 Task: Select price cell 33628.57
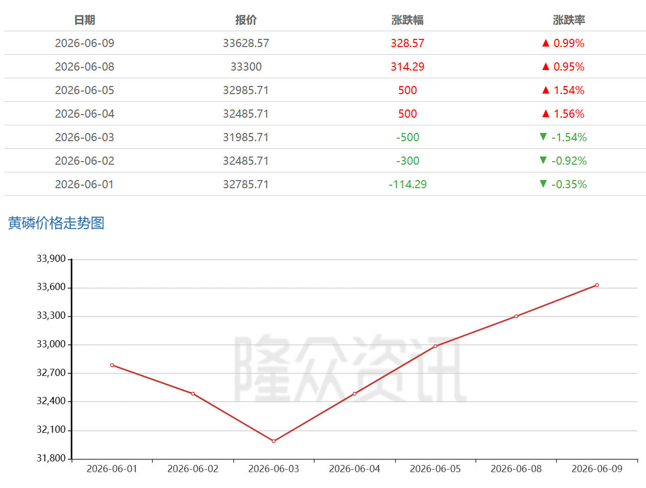point(246,43)
